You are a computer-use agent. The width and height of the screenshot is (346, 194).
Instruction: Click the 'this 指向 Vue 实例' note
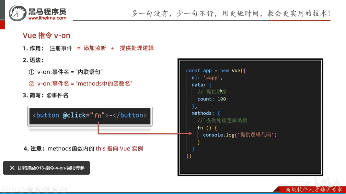(x=119, y=149)
